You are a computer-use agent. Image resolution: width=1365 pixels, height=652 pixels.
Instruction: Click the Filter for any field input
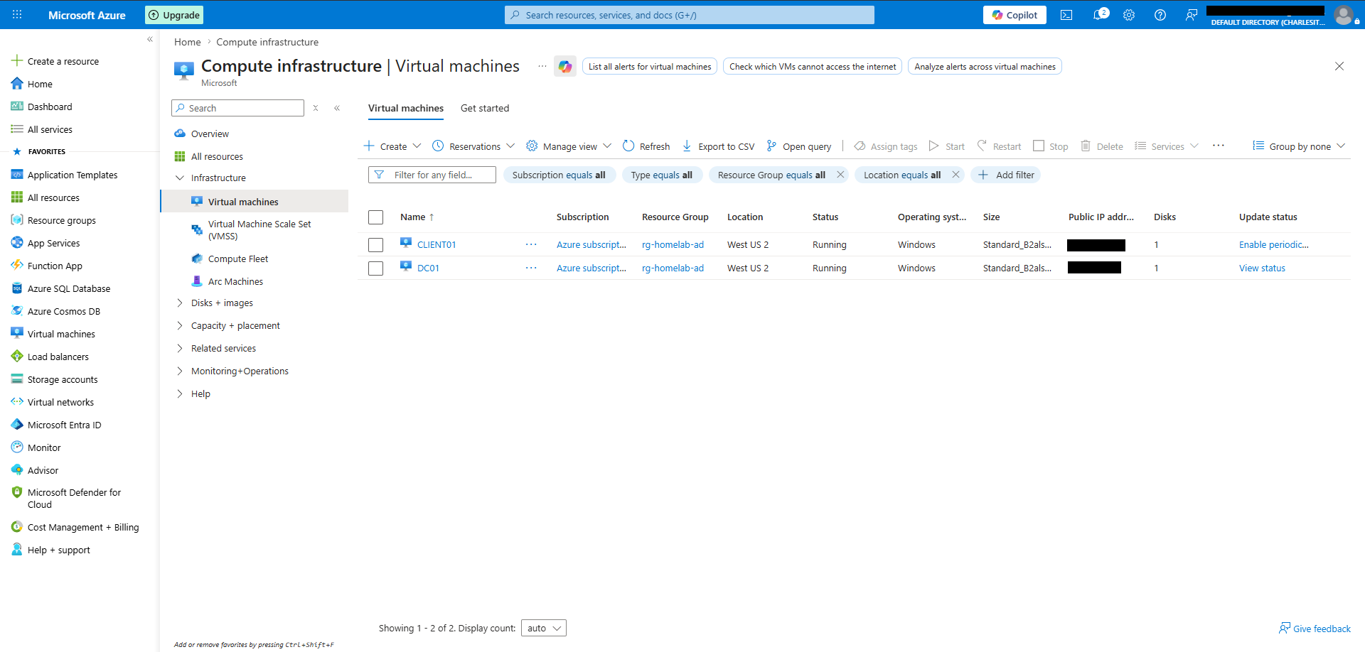point(432,175)
